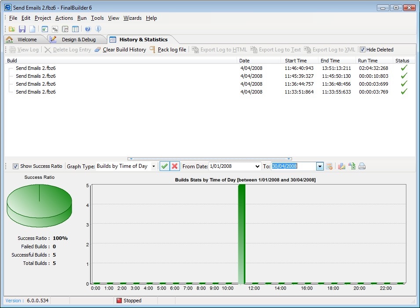Toggle the Show Success Ratio checkbox

15,166
